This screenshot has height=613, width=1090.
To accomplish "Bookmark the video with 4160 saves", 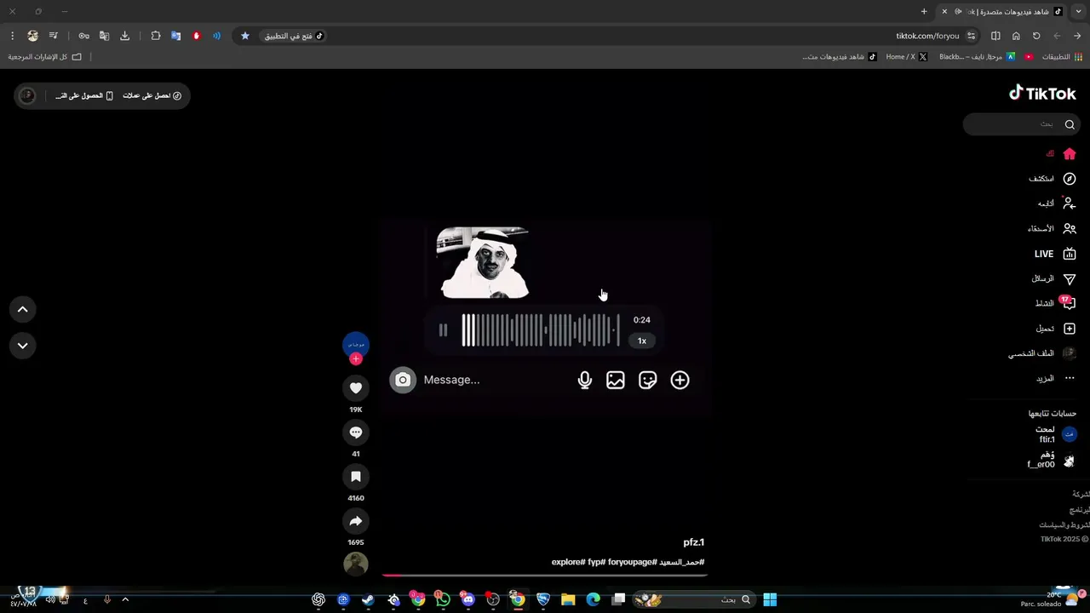I will click(356, 477).
